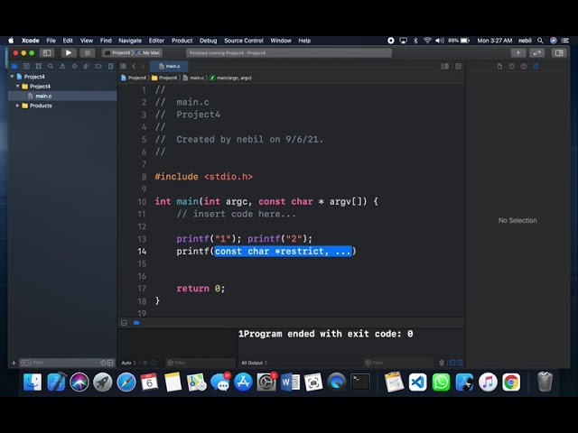Open the Debug navigator icon
The height and width of the screenshot is (433, 578).
coord(87,66)
